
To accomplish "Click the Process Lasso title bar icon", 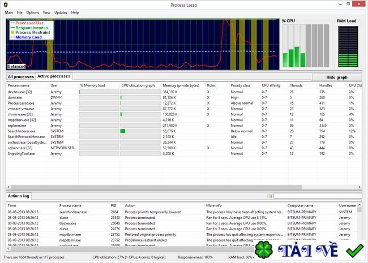I will (6, 5).
